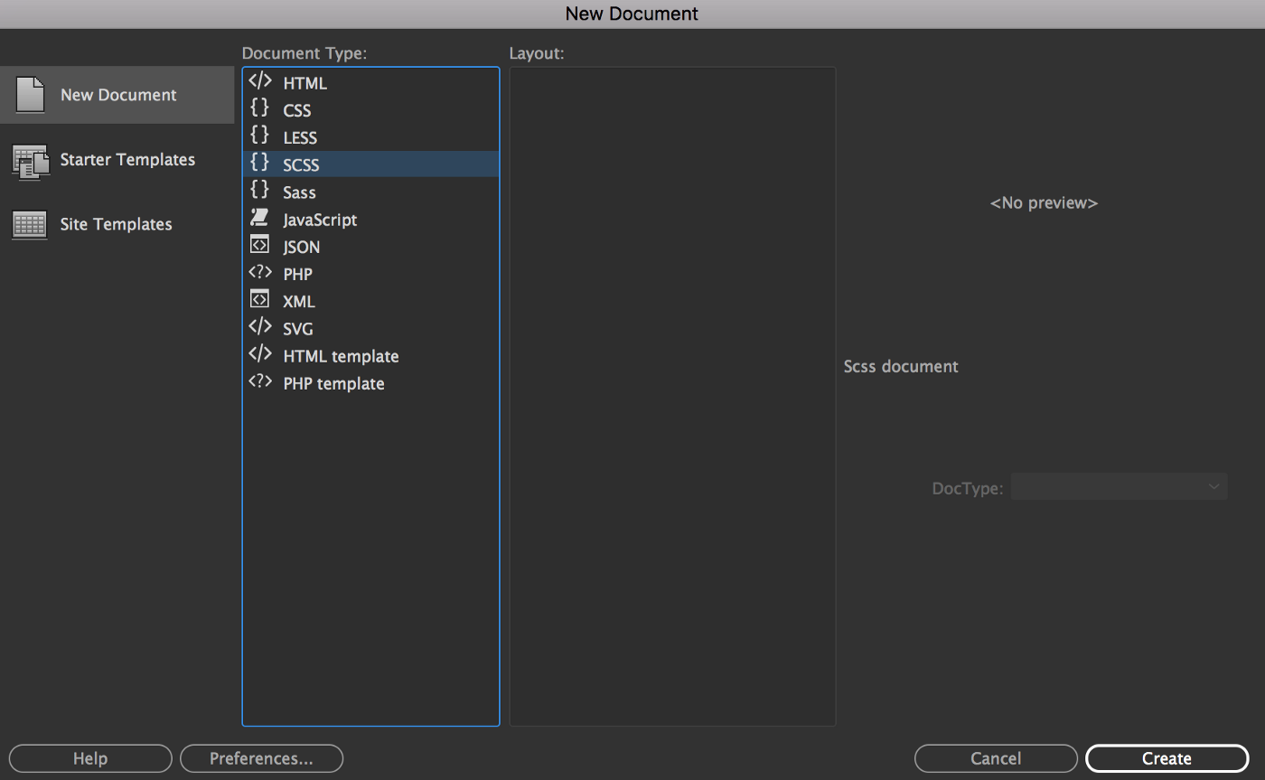The height and width of the screenshot is (780, 1265).
Task: Click the Site Templates grid icon
Action: pos(28,223)
